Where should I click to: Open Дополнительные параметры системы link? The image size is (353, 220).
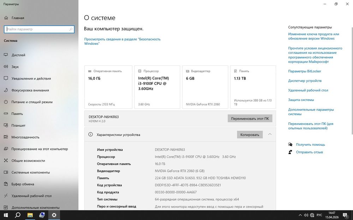pos(311,112)
